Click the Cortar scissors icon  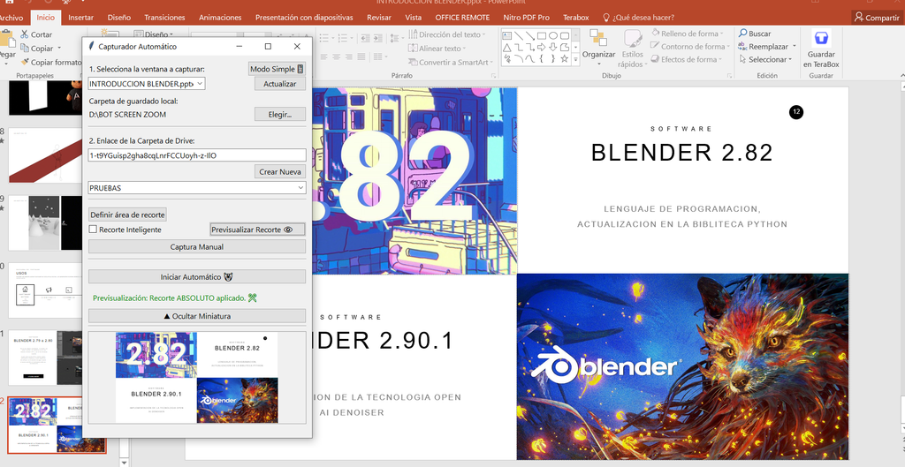pyautogui.click(x=25, y=34)
